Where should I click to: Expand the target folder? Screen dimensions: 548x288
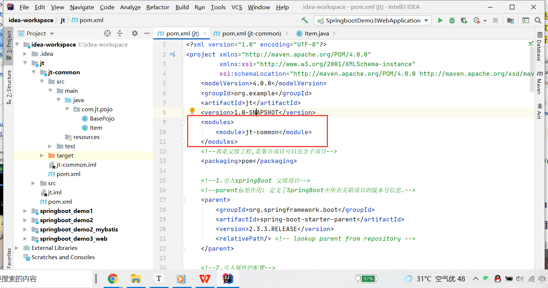(42, 156)
